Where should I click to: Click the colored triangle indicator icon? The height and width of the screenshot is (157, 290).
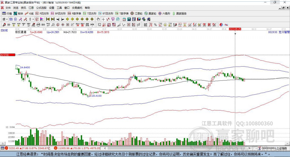point(42,19)
